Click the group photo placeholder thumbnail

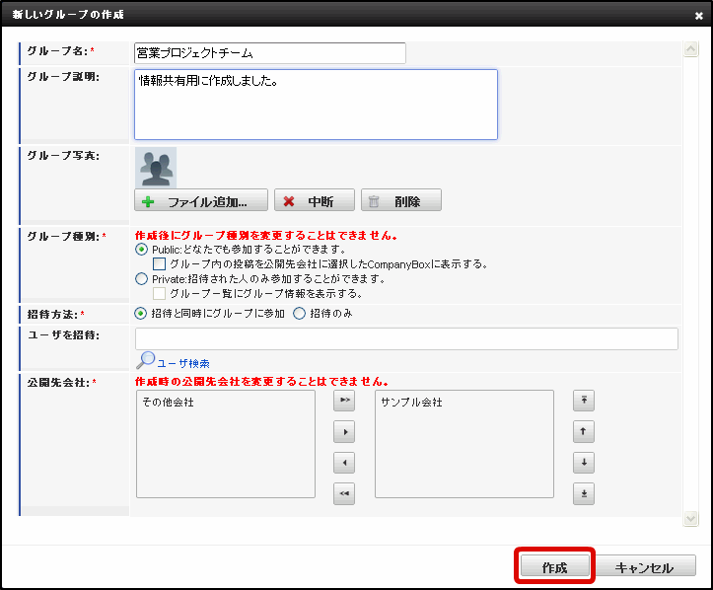156,168
